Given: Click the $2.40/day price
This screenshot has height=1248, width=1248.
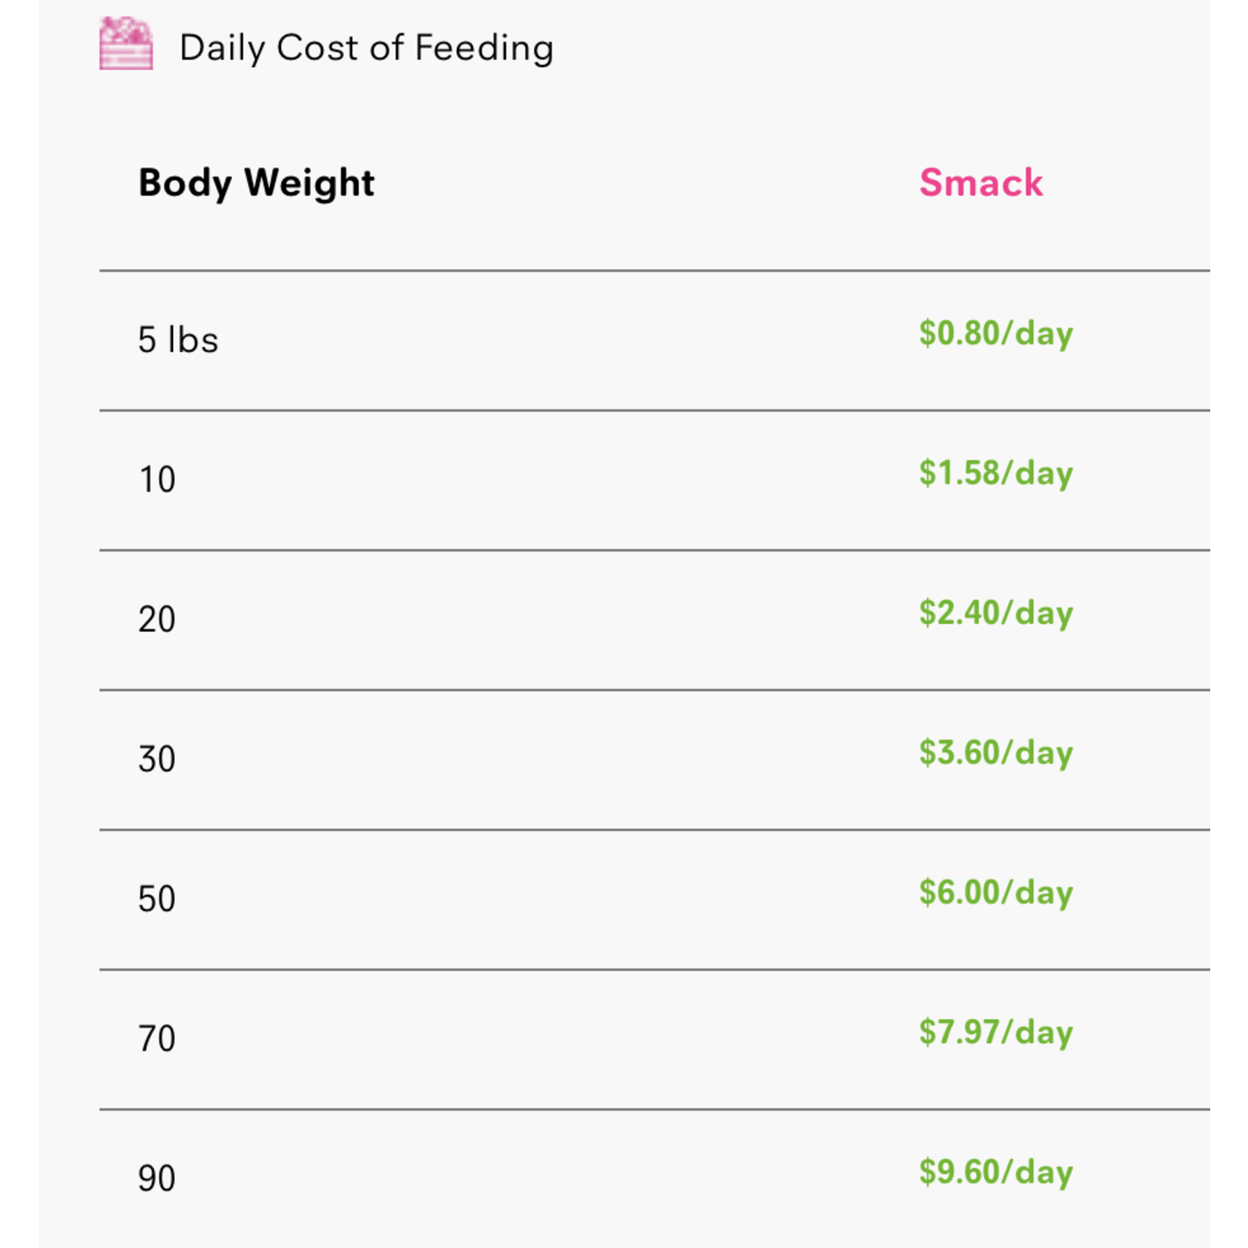Looking at the screenshot, I should click(996, 613).
